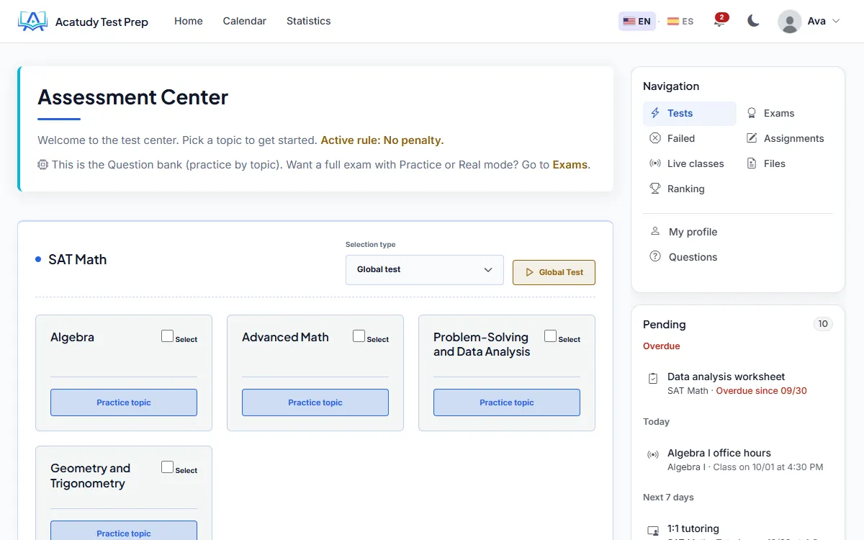Image resolution: width=864 pixels, height=540 pixels.
Task: Click the My profile person icon
Action: (x=655, y=232)
